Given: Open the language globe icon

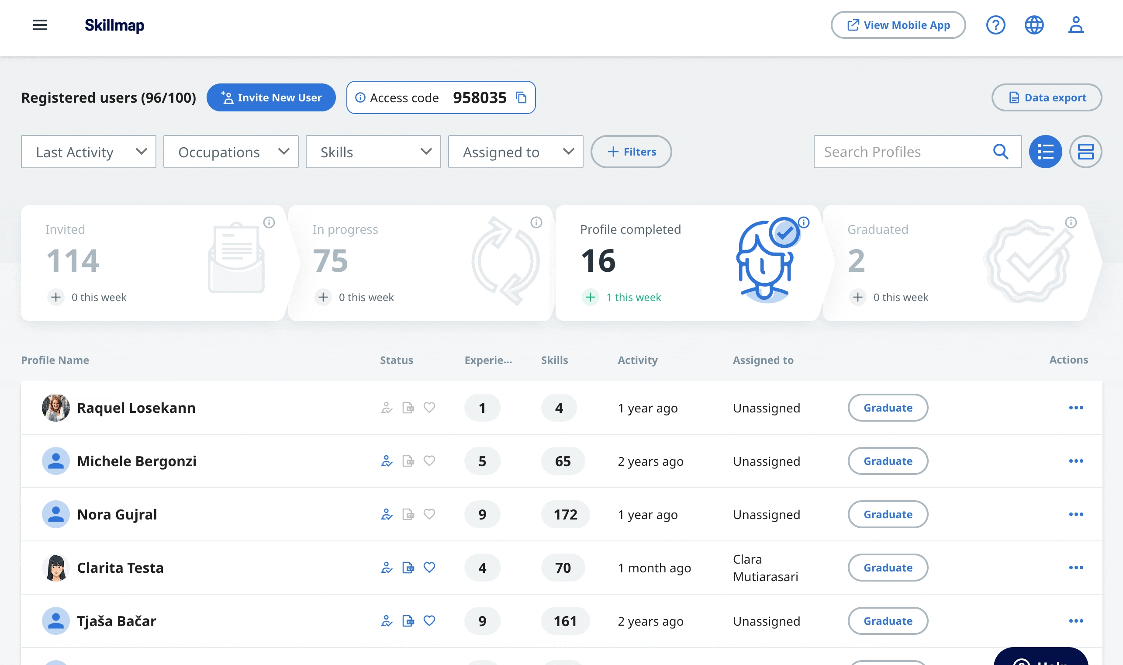Looking at the screenshot, I should point(1034,25).
